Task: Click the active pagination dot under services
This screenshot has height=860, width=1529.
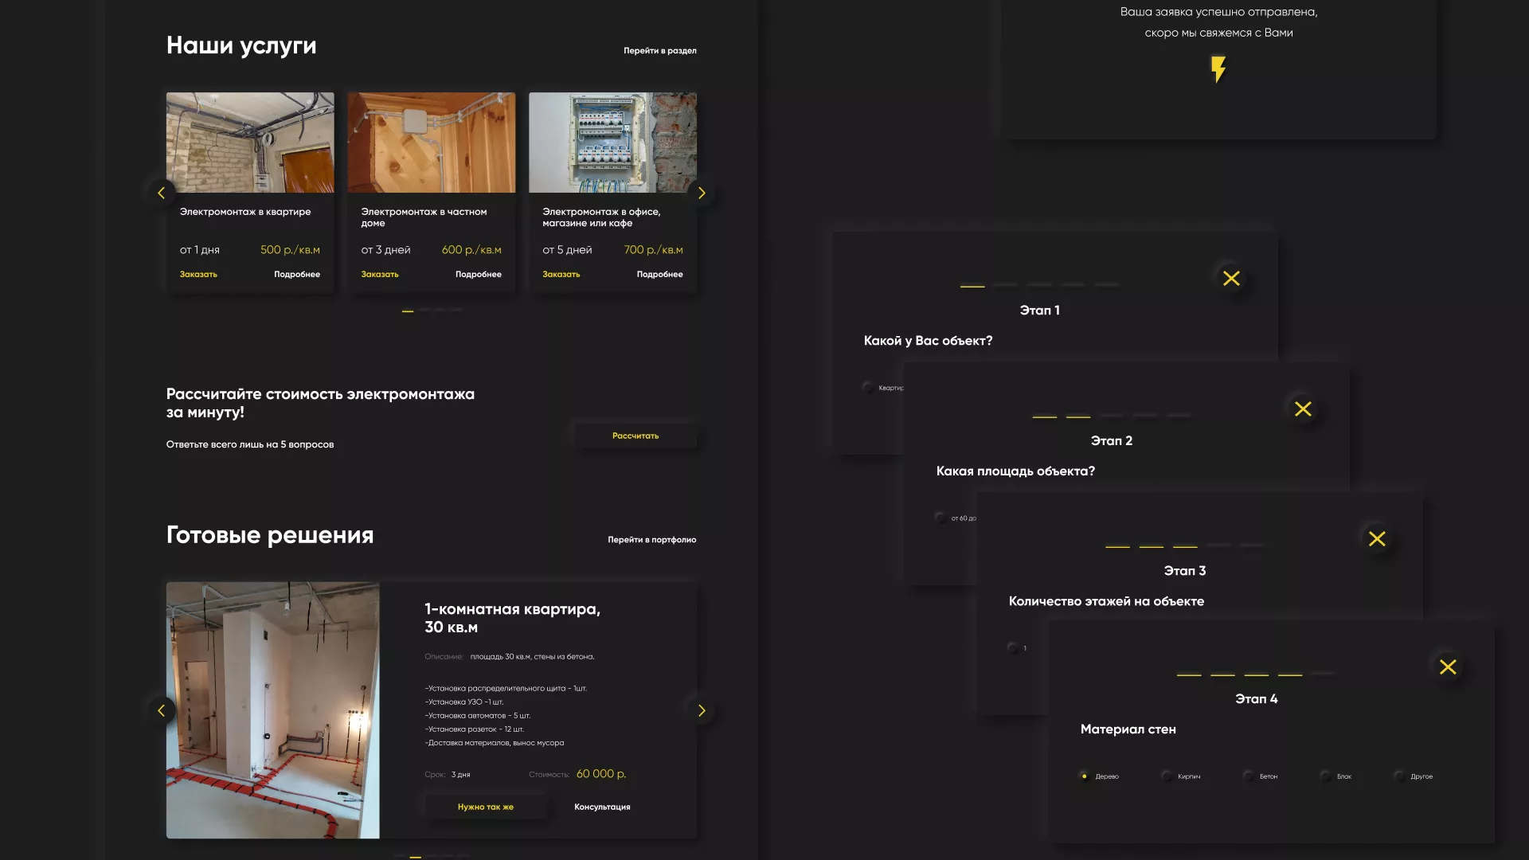Action: tap(406, 311)
